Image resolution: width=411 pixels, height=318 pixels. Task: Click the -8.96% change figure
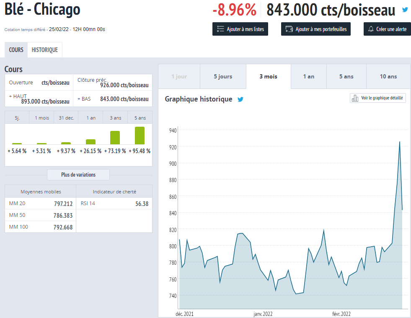pyautogui.click(x=234, y=10)
